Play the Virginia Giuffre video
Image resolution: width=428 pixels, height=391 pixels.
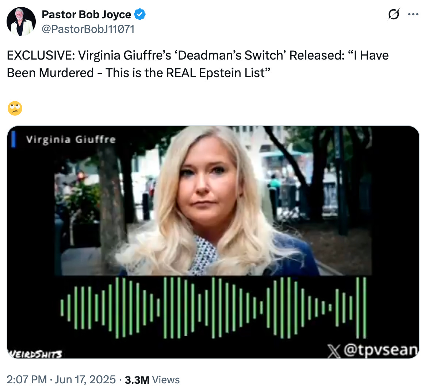click(x=213, y=242)
